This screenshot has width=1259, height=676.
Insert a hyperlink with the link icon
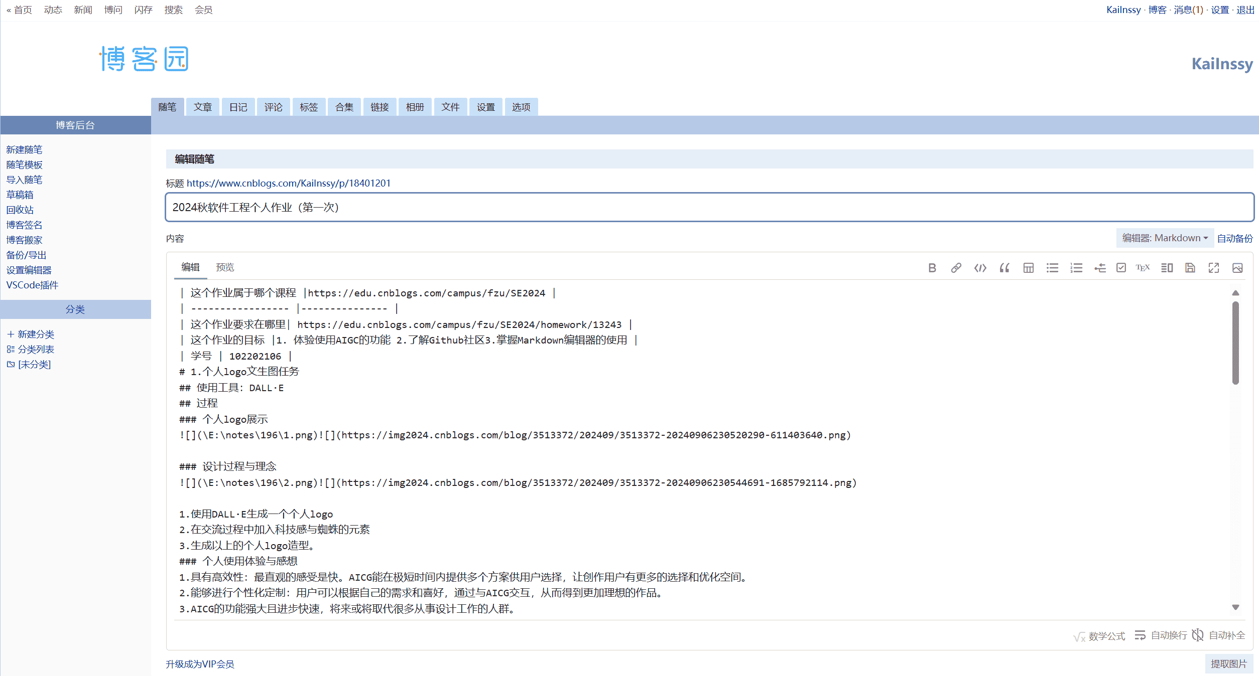[956, 268]
